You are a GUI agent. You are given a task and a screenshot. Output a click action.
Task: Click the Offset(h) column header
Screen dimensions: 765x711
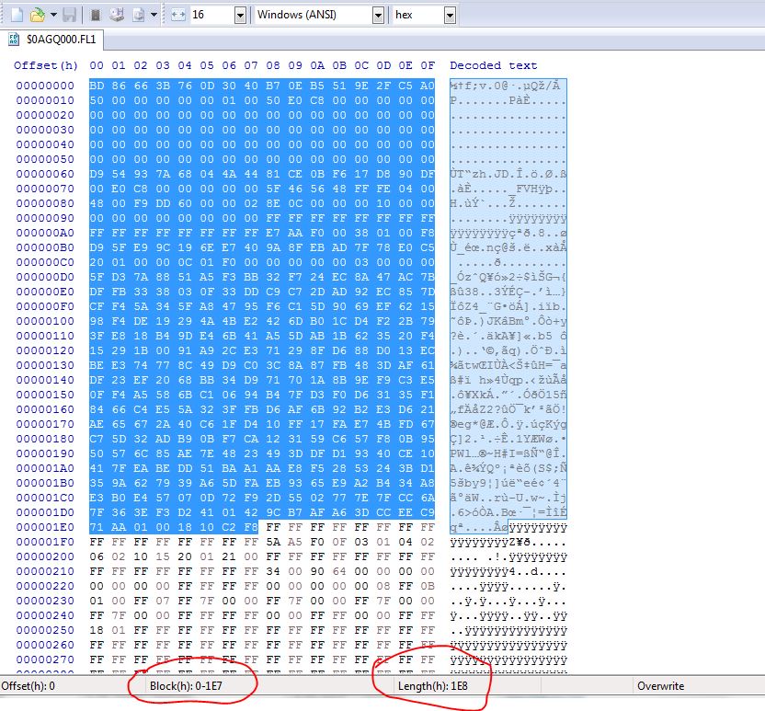[46, 65]
